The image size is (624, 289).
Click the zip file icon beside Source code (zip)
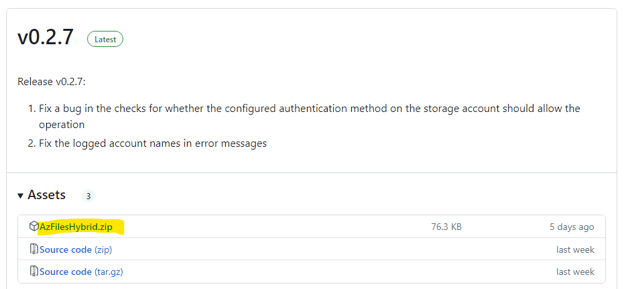(34, 249)
